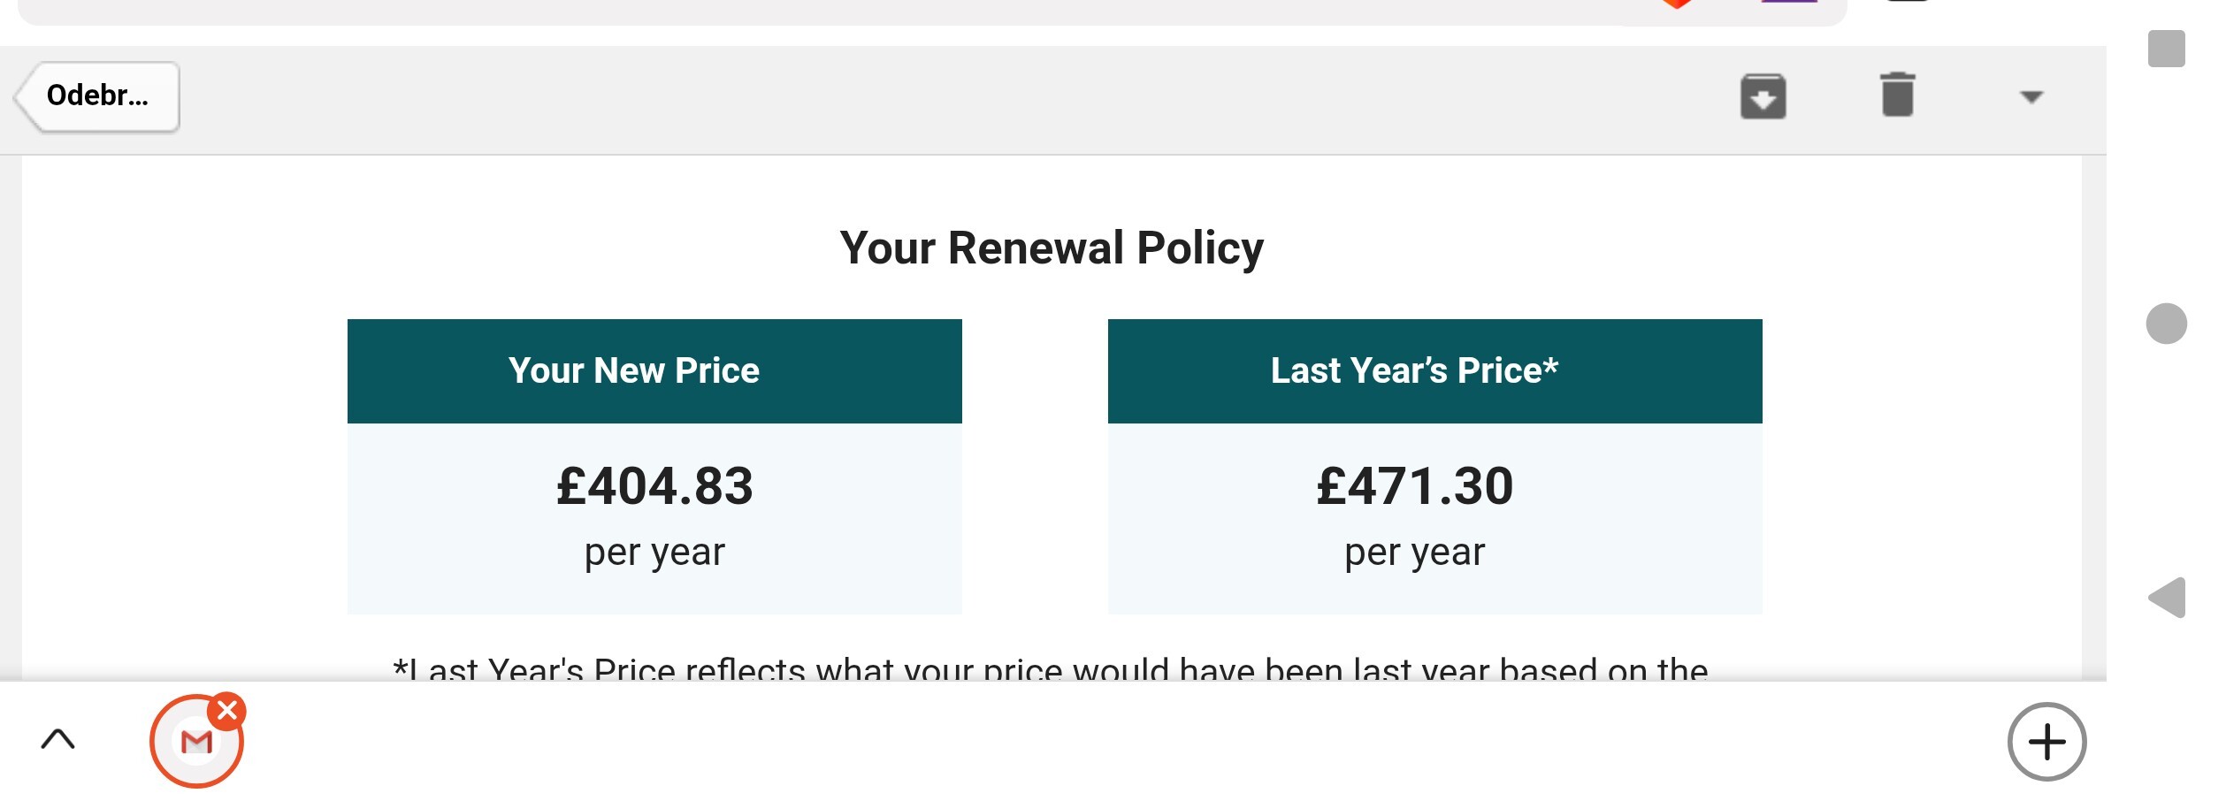The width and height of the screenshot is (2226, 801).
Task: Open more actions dropdown arrow
Action: [2031, 96]
